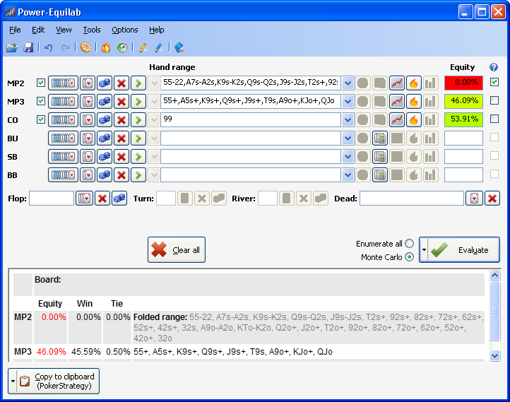Click MP2 red equity swatch 0.00%
Viewport: 510px width, 402px height.
click(463, 83)
